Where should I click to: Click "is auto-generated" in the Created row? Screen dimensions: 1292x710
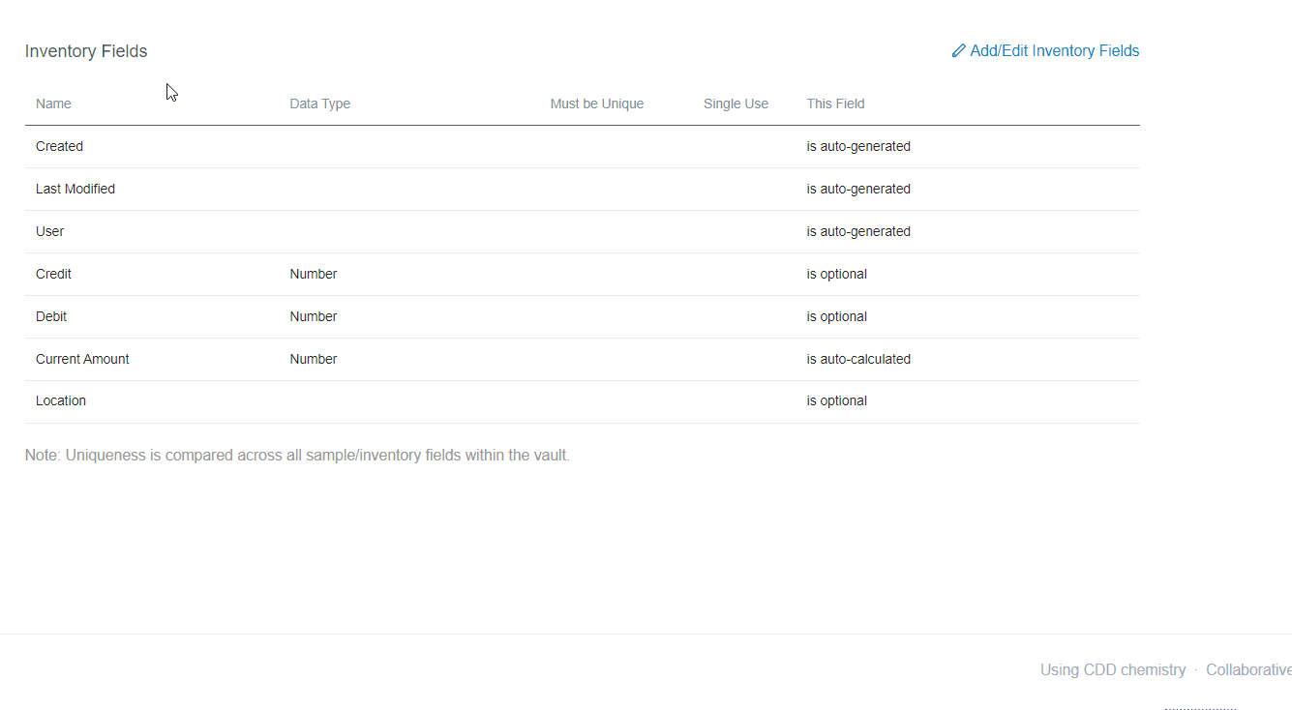coord(858,146)
